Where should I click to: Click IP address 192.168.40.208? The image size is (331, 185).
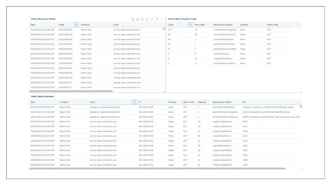146,112
